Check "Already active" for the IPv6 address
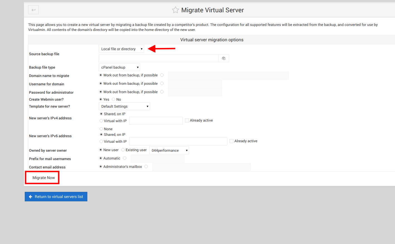 tap(231, 141)
